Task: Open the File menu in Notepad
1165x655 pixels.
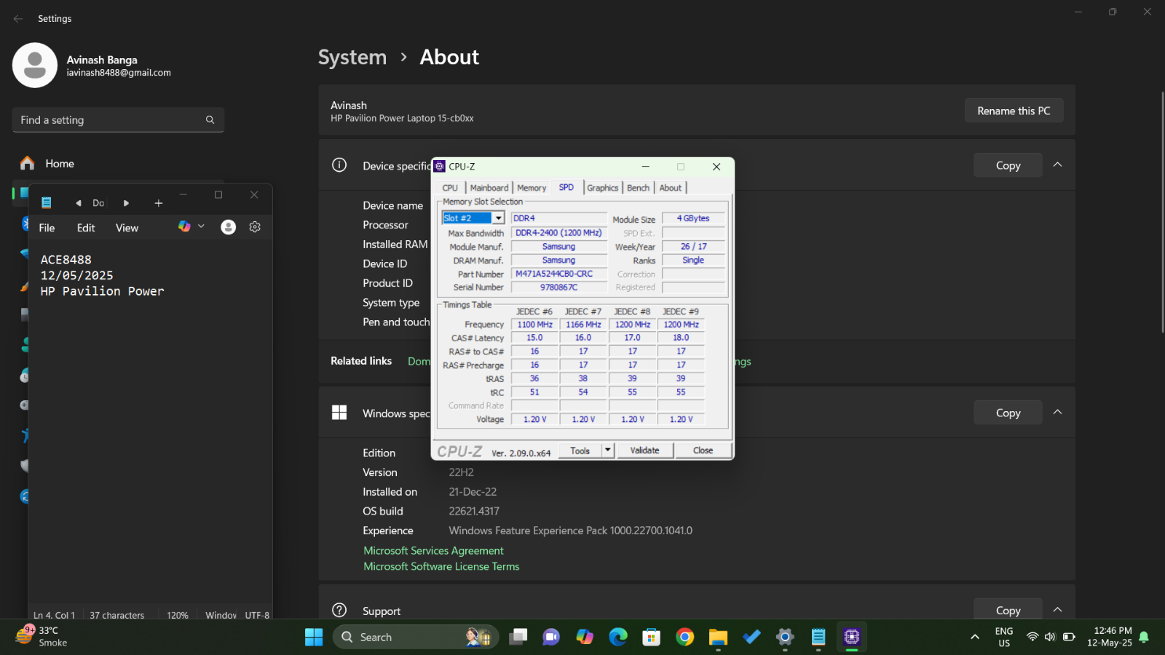Action: (47, 228)
